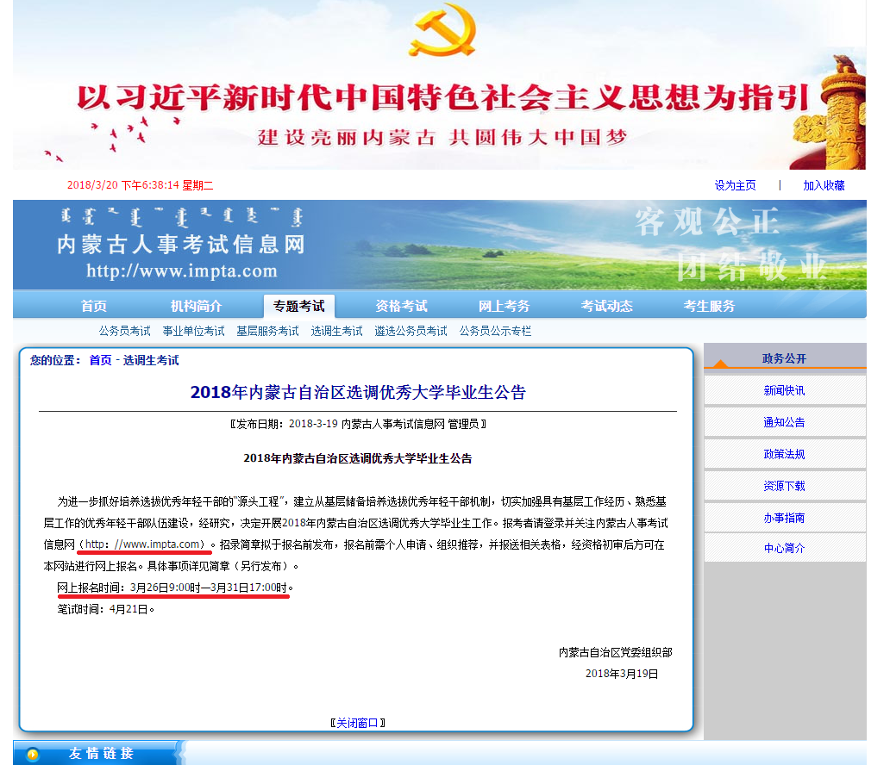The image size is (890, 765).
Task: Open the 网上考务 menu item
Action: [504, 306]
